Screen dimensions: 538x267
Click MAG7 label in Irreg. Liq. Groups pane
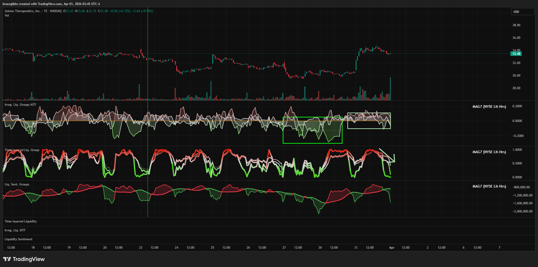(x=489, y=106)
